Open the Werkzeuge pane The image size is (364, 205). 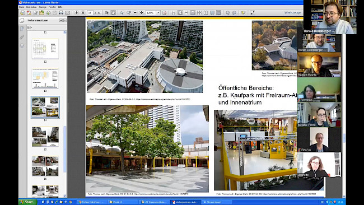pyautogui.click(x=293, y=12)
